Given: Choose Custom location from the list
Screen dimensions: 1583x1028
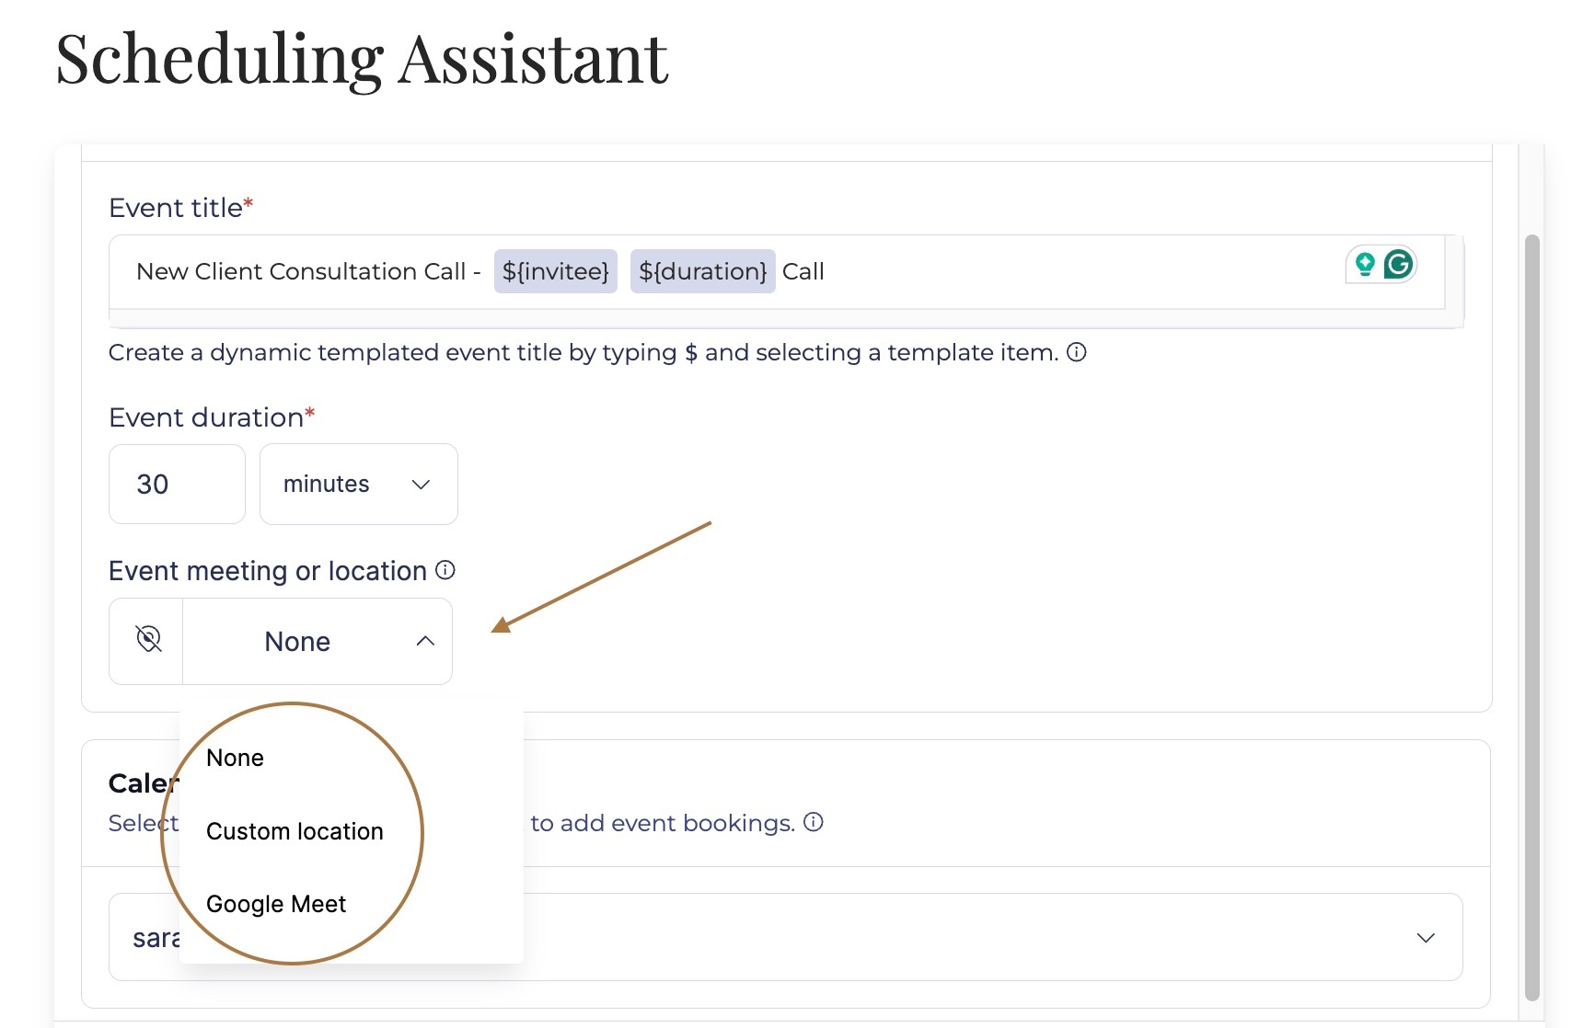Looking at the screenshot, I should click(295, 831).
